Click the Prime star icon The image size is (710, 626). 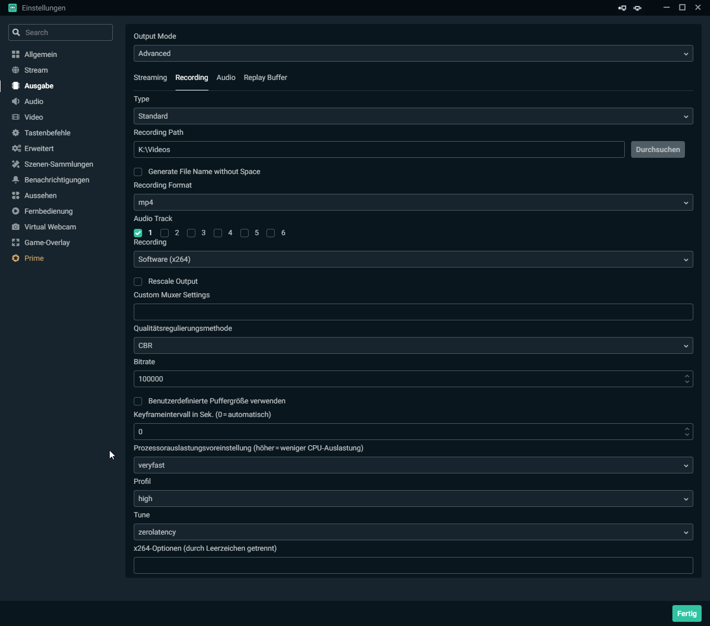[16, 258]
